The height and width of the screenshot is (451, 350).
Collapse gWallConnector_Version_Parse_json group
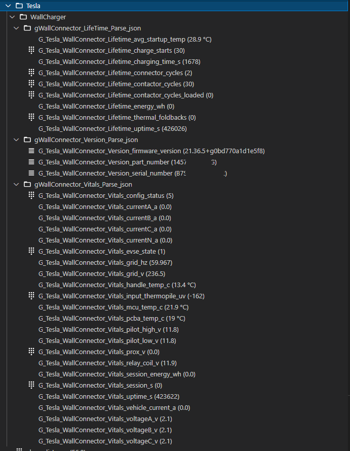click(16, 140)
